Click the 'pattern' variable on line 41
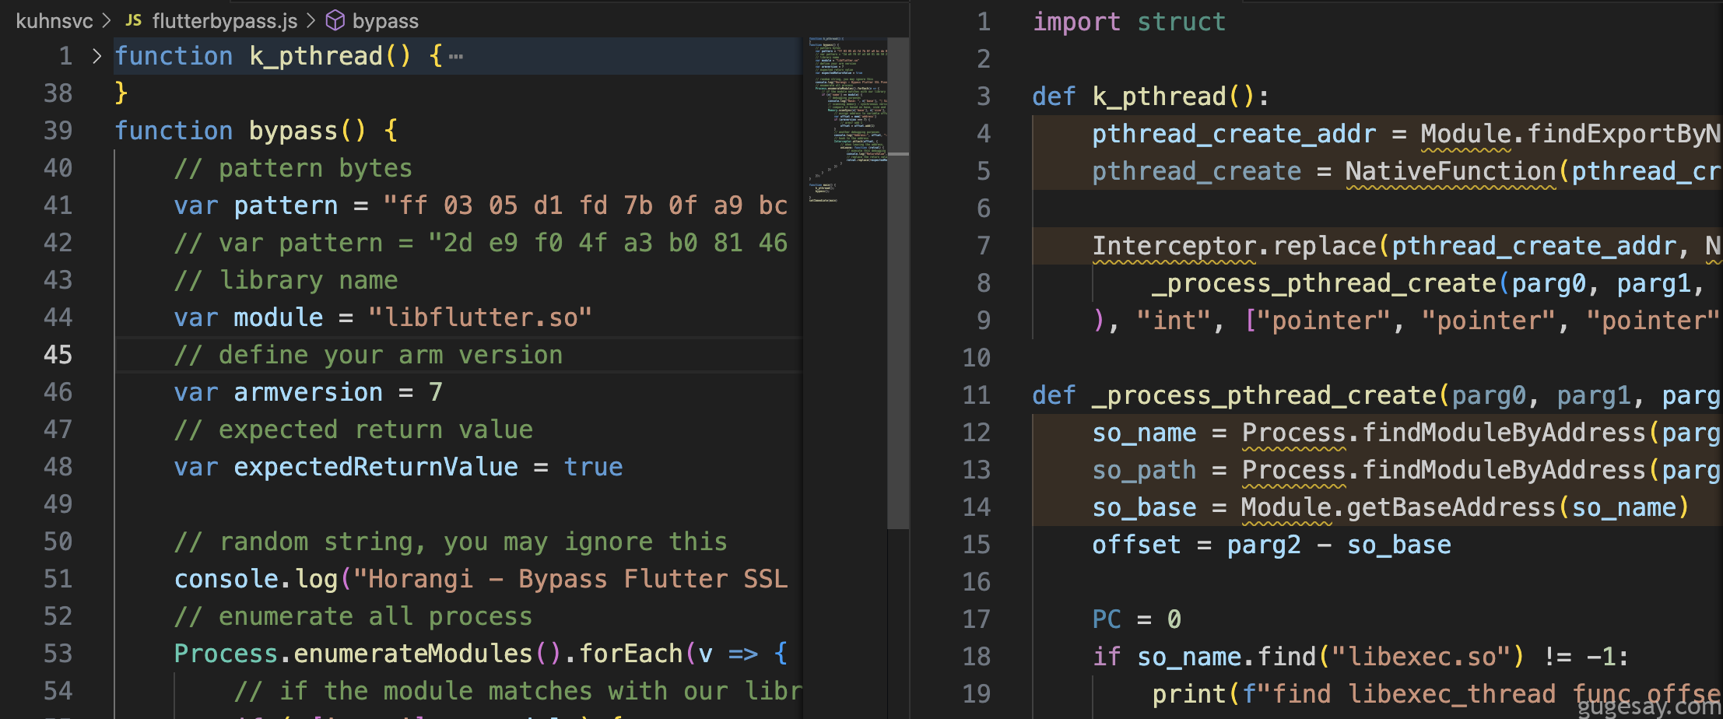 [x=286, y=205]
